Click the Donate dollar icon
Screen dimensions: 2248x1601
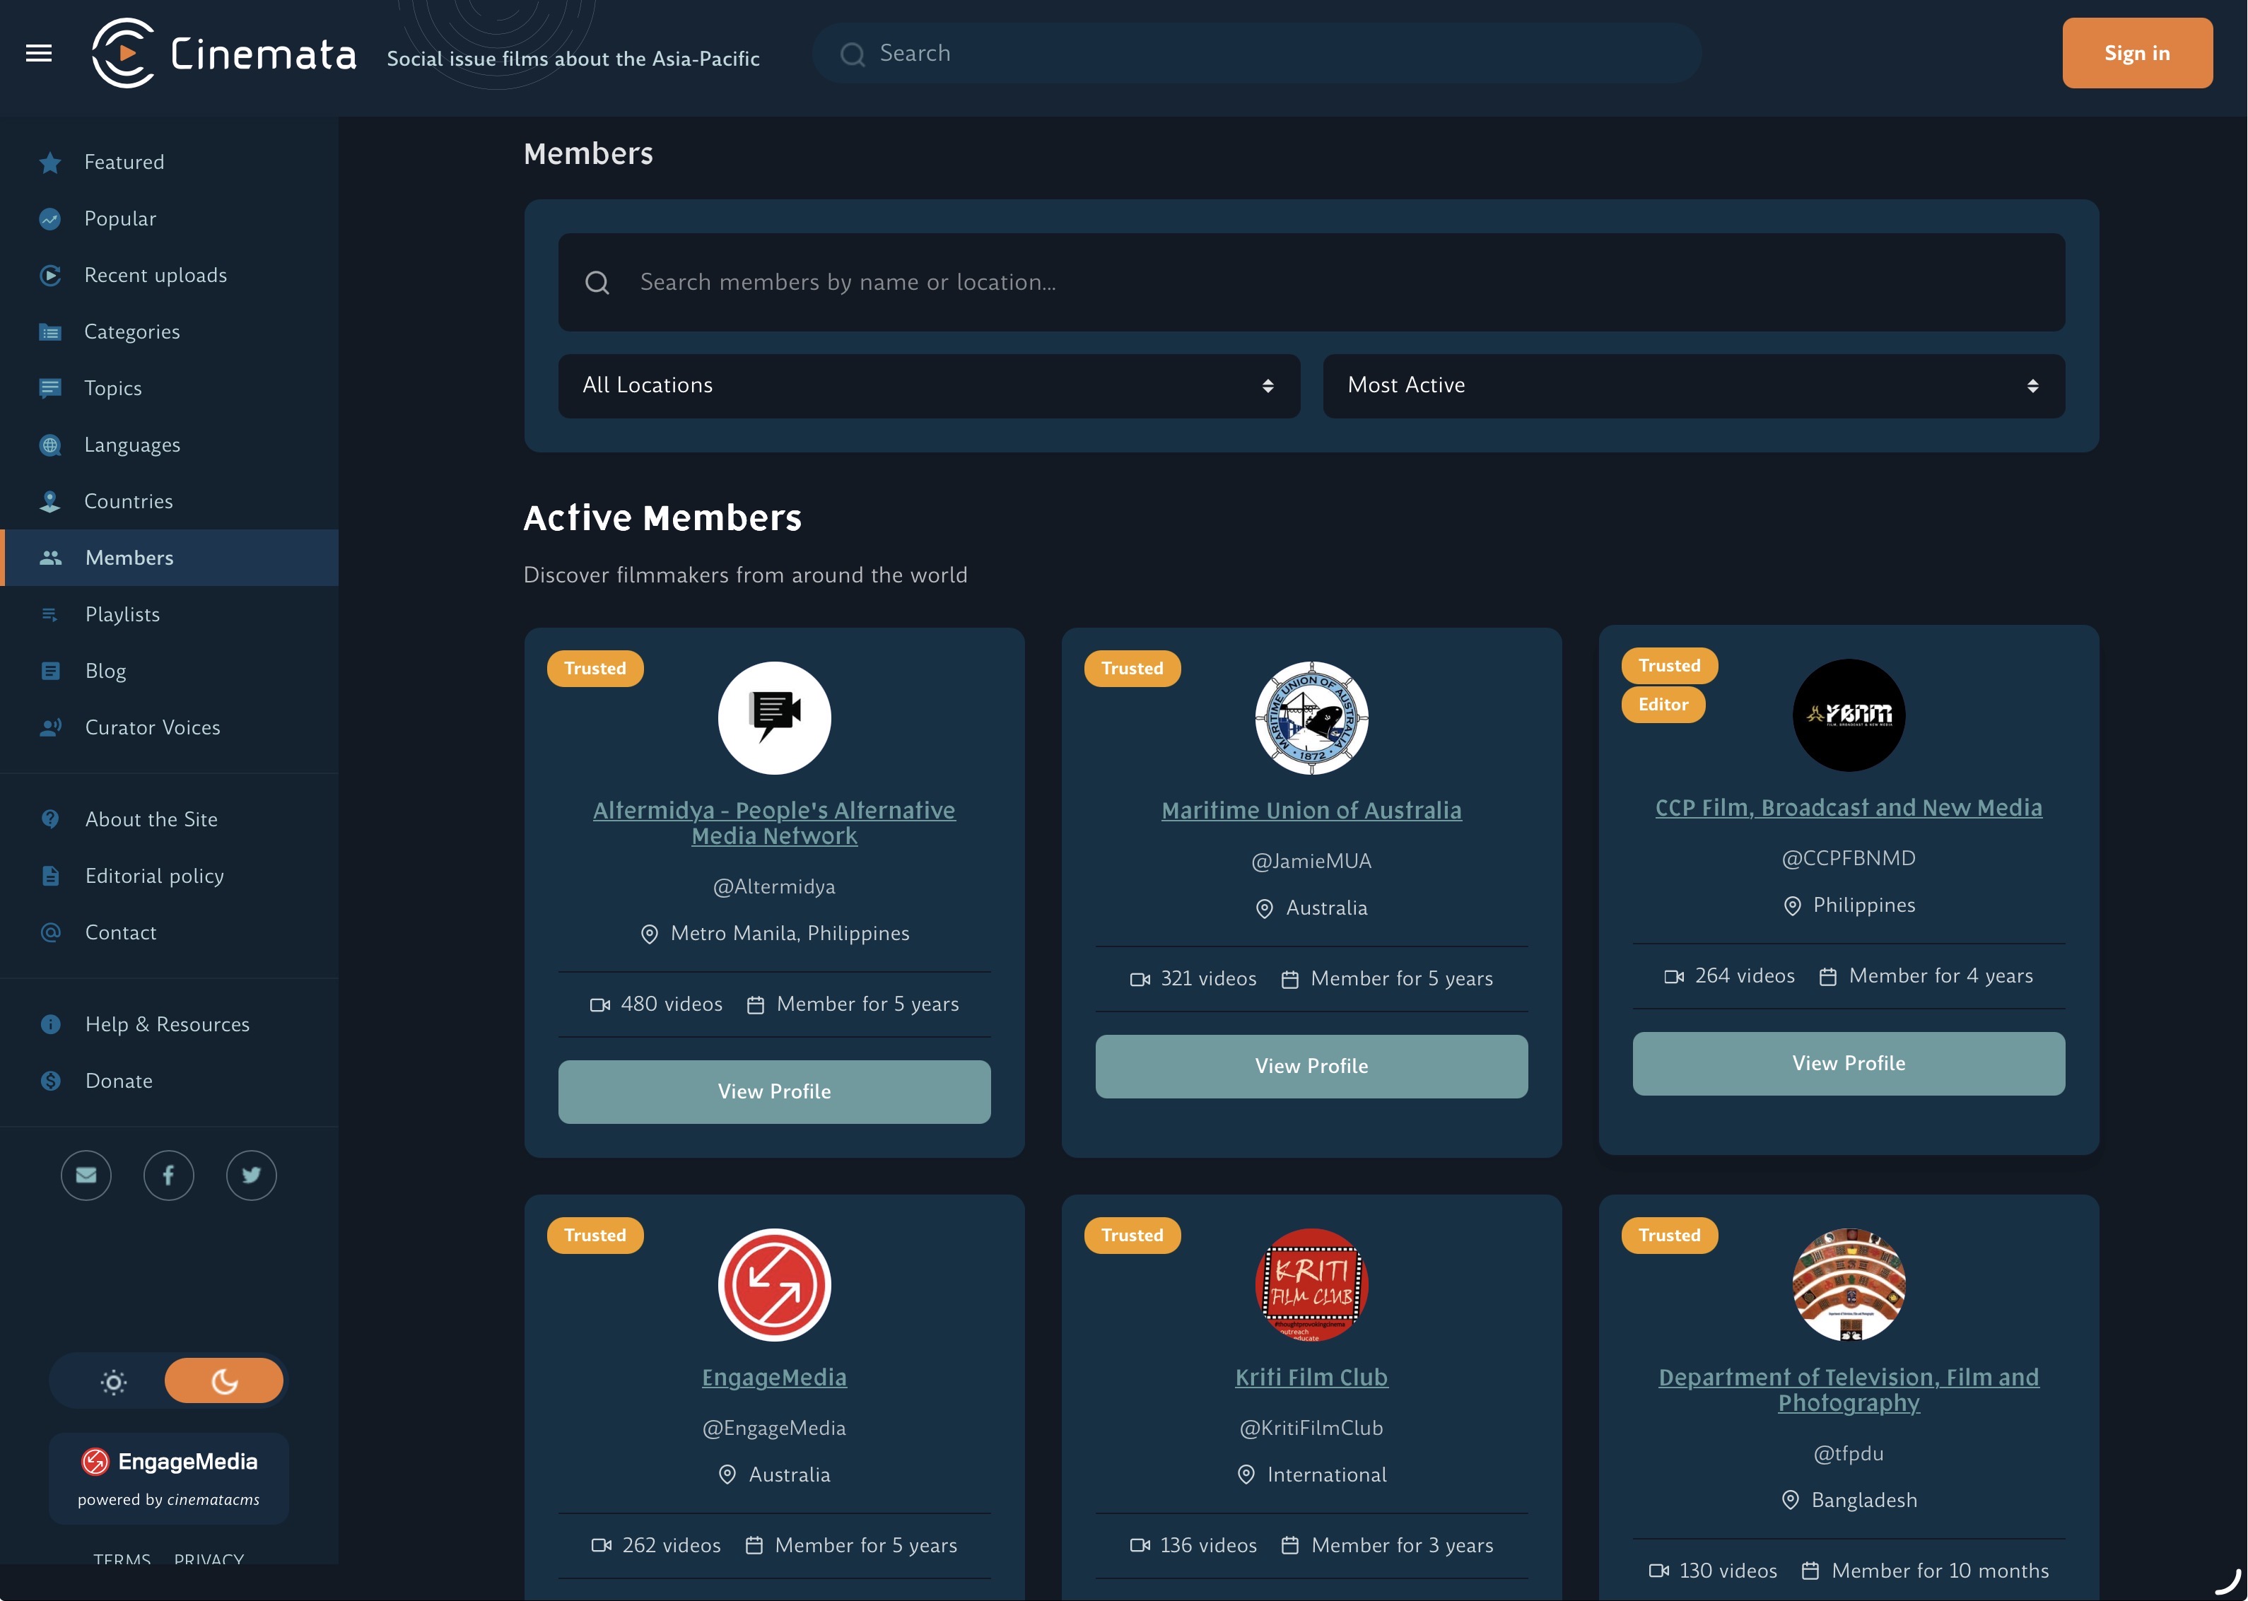50,1081
